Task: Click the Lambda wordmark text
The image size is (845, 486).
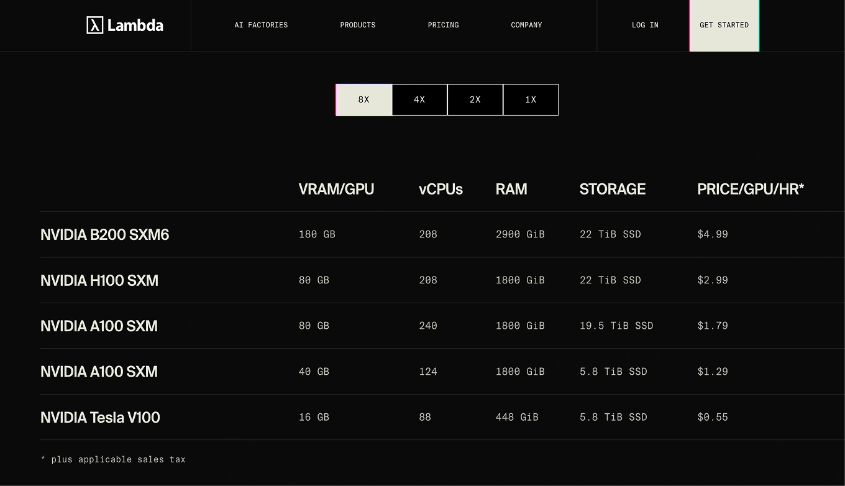Action: (135, 25)
